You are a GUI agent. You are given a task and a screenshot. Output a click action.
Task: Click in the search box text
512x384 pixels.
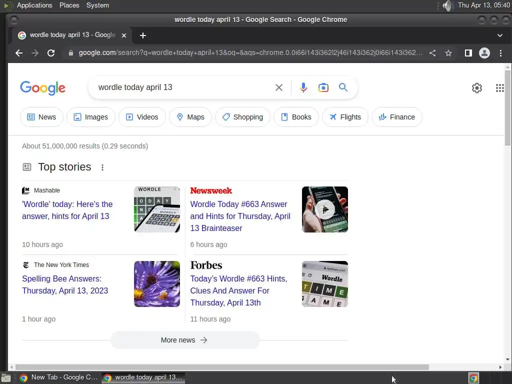135,87
